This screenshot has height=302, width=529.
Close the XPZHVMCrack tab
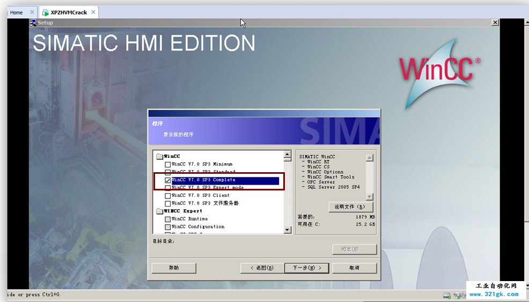[93, 12]
